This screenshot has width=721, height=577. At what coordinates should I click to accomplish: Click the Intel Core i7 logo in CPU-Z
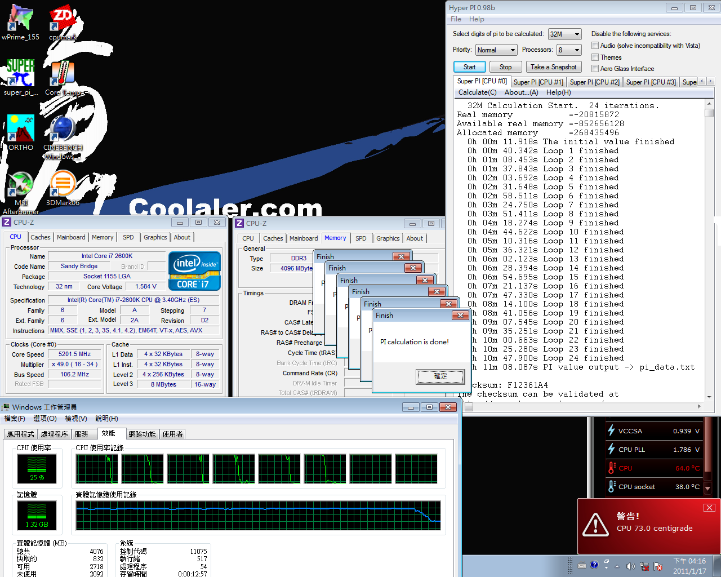pos(194,271)
